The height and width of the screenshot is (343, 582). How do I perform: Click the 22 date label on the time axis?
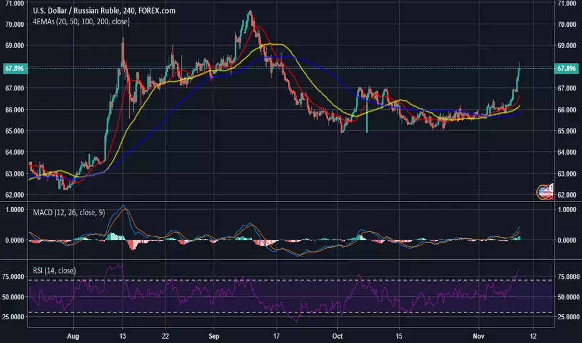165,336
